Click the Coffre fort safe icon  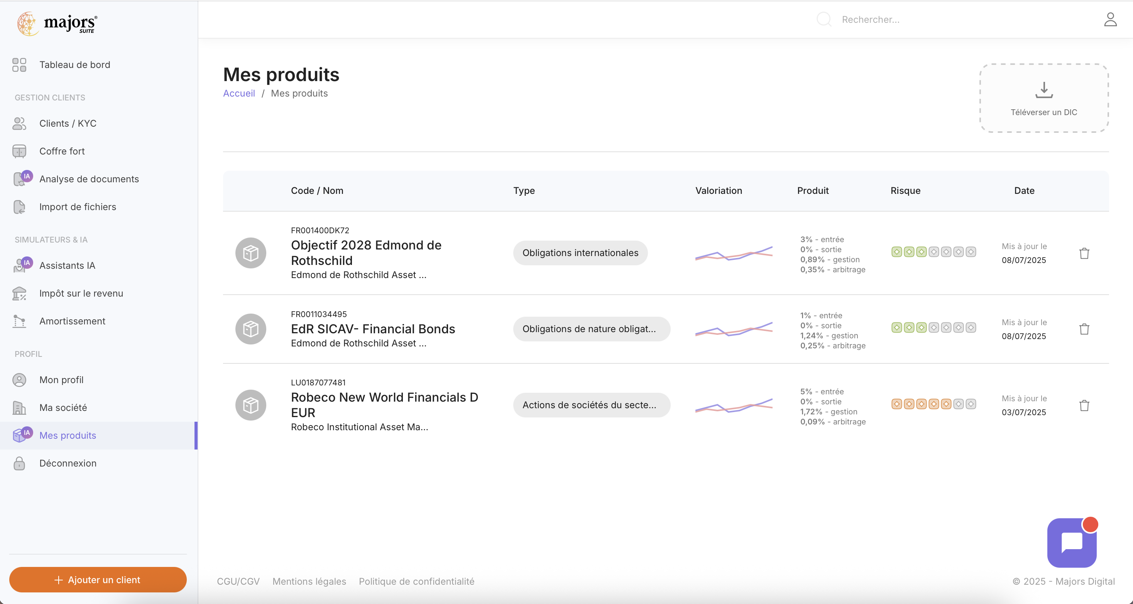pos(19,151)
